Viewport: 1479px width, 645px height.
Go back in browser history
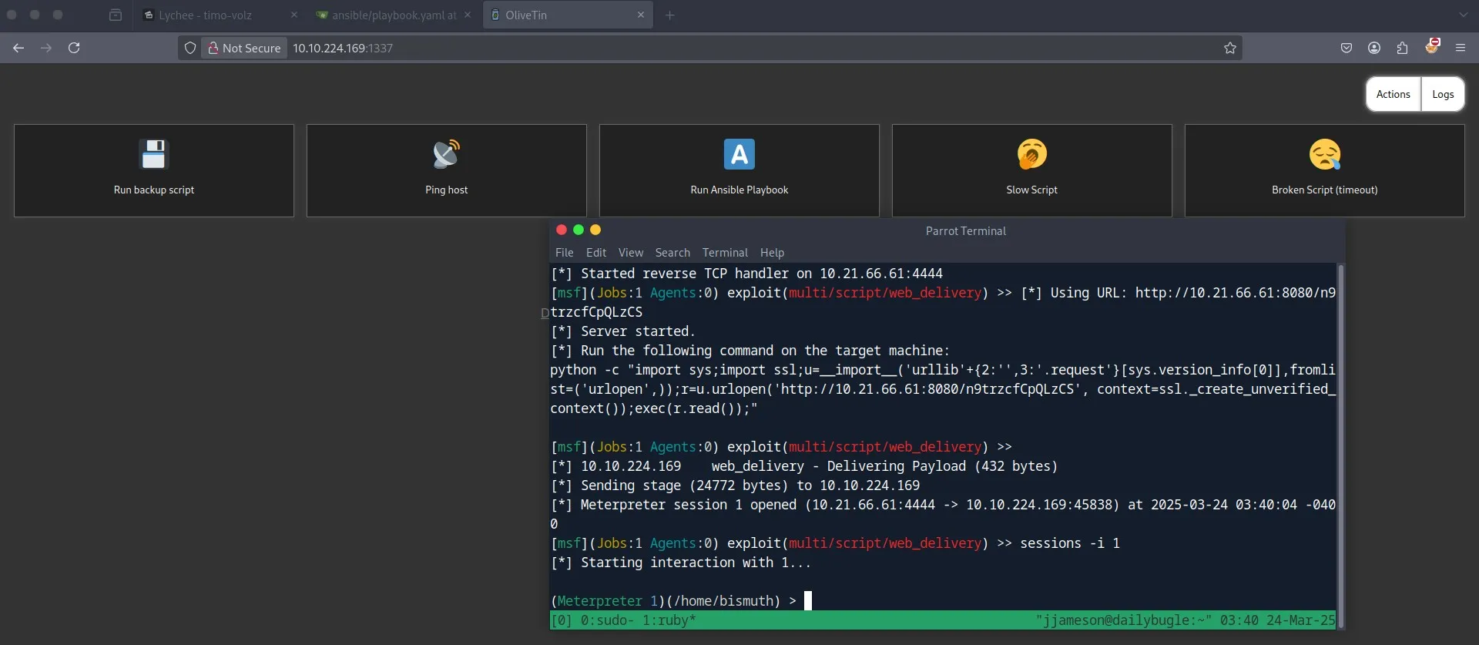pos(18,48)
